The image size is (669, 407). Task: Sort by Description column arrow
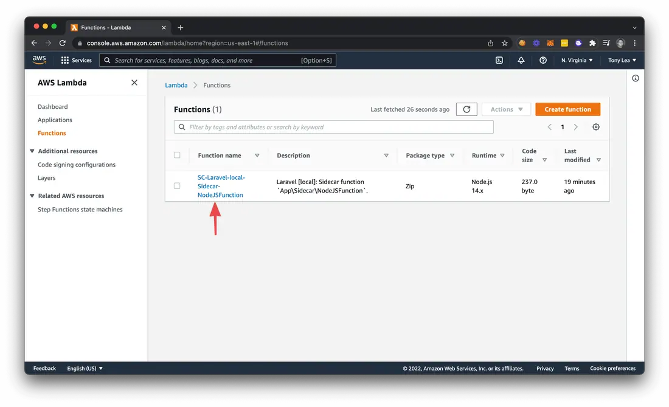pos(386,156)
